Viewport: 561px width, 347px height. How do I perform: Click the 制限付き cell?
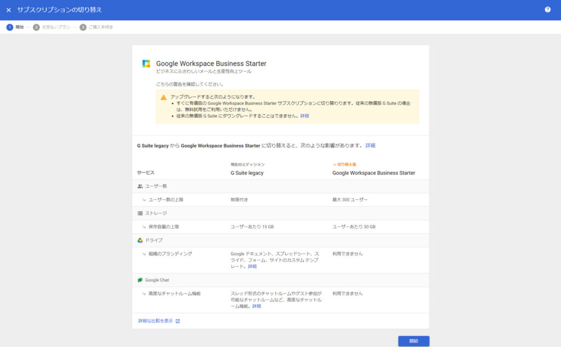(x=239, y=200)
